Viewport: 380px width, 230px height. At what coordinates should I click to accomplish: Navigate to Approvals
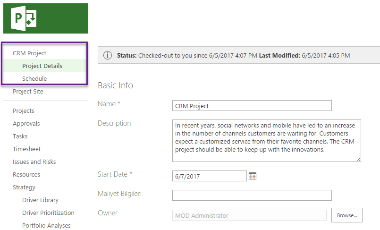click(x=26, y=124)
